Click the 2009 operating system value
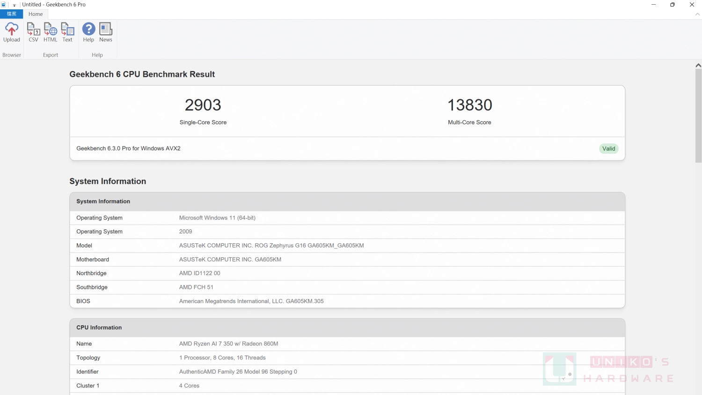 pyautogui.click(x=185, y=232)
